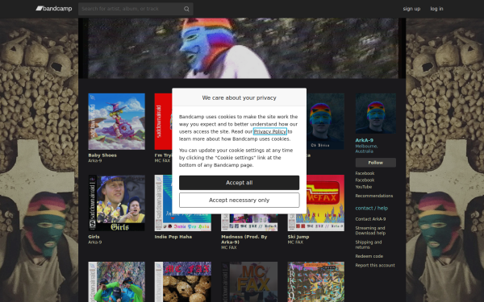
Task: Follow the artist ArkA-9
Action: click(376, 163)
